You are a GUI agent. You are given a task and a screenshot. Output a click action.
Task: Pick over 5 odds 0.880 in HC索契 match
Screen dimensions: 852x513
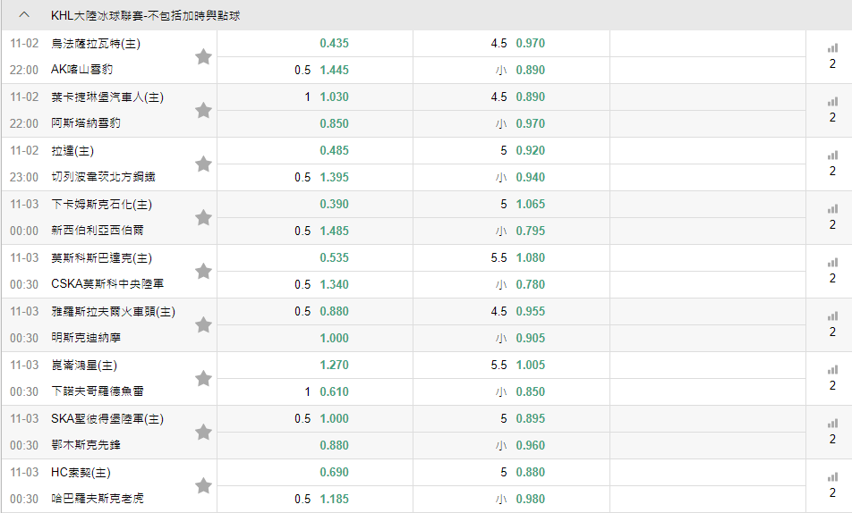click(x=531, y=473)
